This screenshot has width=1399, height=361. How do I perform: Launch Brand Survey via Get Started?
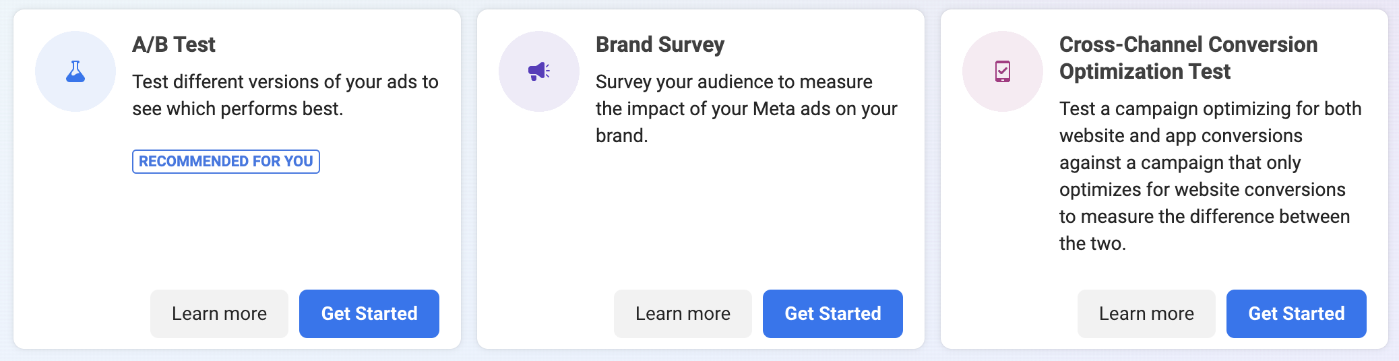[833, 314]
